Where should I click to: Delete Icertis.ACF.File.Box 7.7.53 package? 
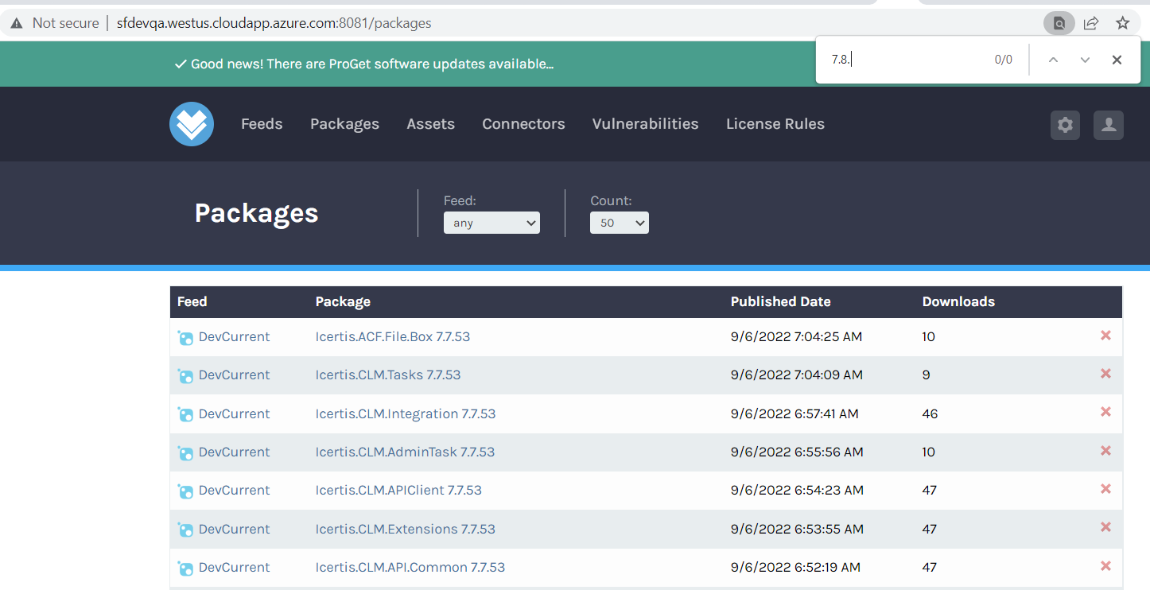1105,336
